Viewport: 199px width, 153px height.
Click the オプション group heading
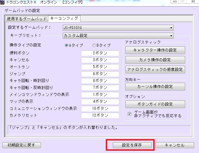tap(135, 97)
